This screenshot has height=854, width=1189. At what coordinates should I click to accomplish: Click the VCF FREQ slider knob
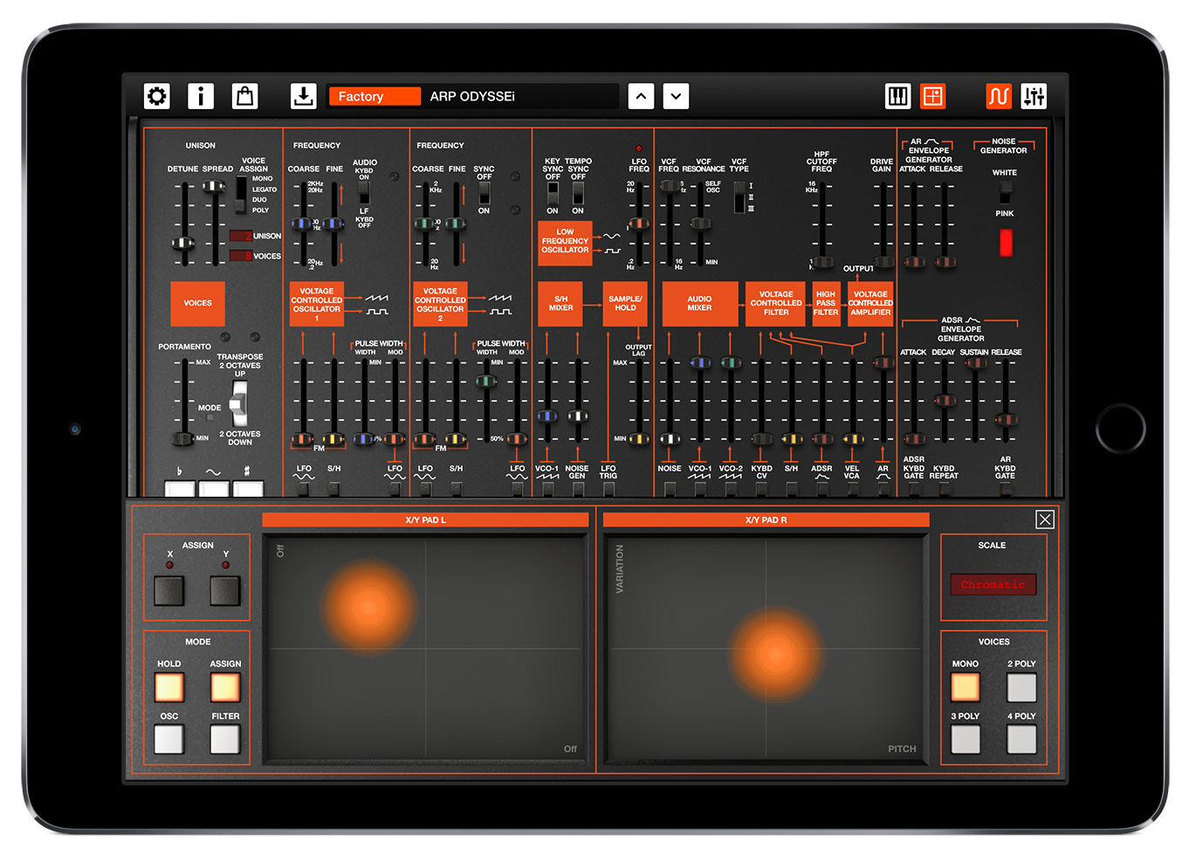tap(669, 185)
